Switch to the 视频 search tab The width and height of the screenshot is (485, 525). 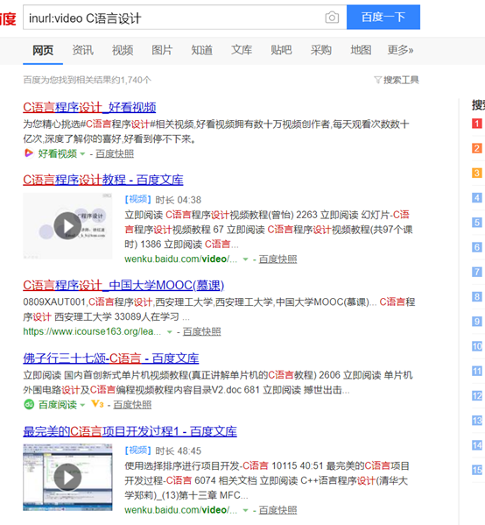pyautogui.click(x=122, y=50)
